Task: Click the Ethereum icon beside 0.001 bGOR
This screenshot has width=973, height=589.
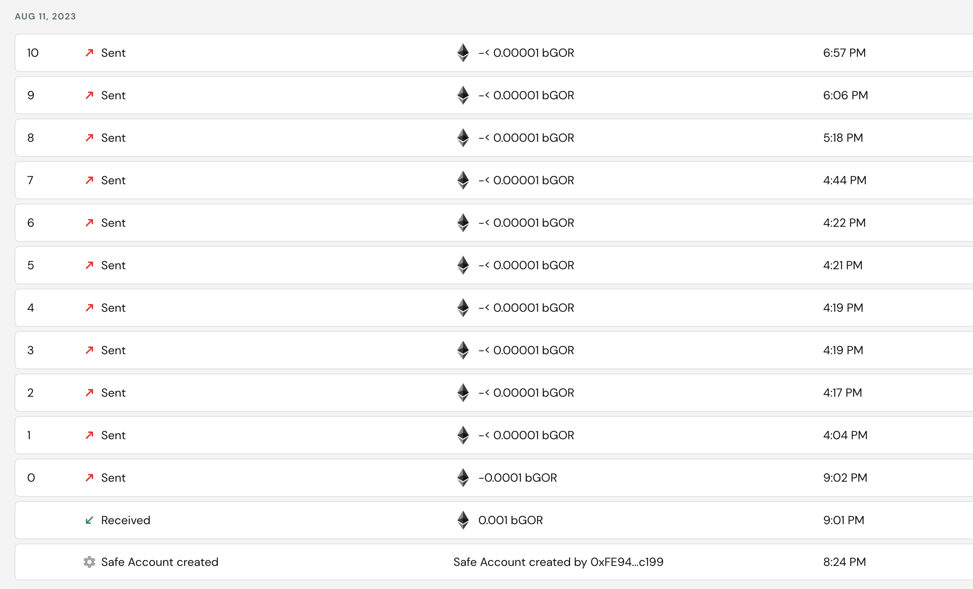Action: (463, 520)
